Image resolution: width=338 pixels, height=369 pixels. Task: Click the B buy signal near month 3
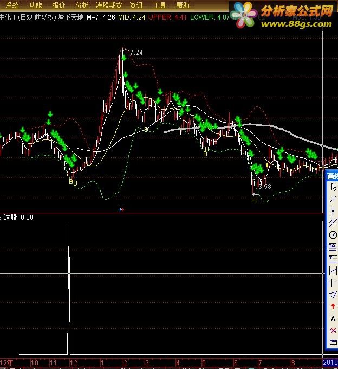pos(146,129)
